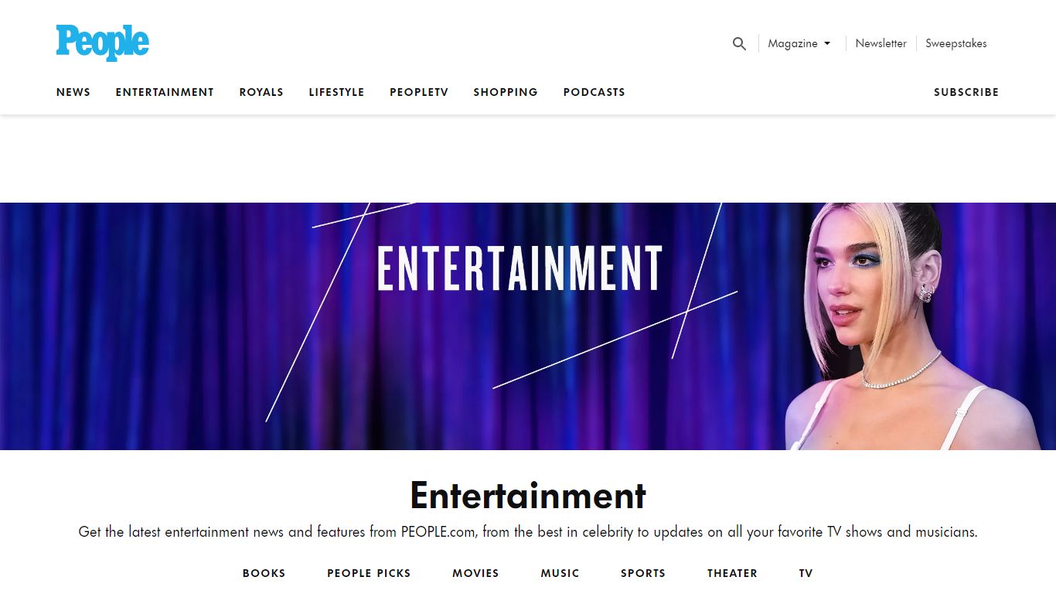Click the People logo
The width and height of the screenshot is (1056, 594).
[103, 43]
